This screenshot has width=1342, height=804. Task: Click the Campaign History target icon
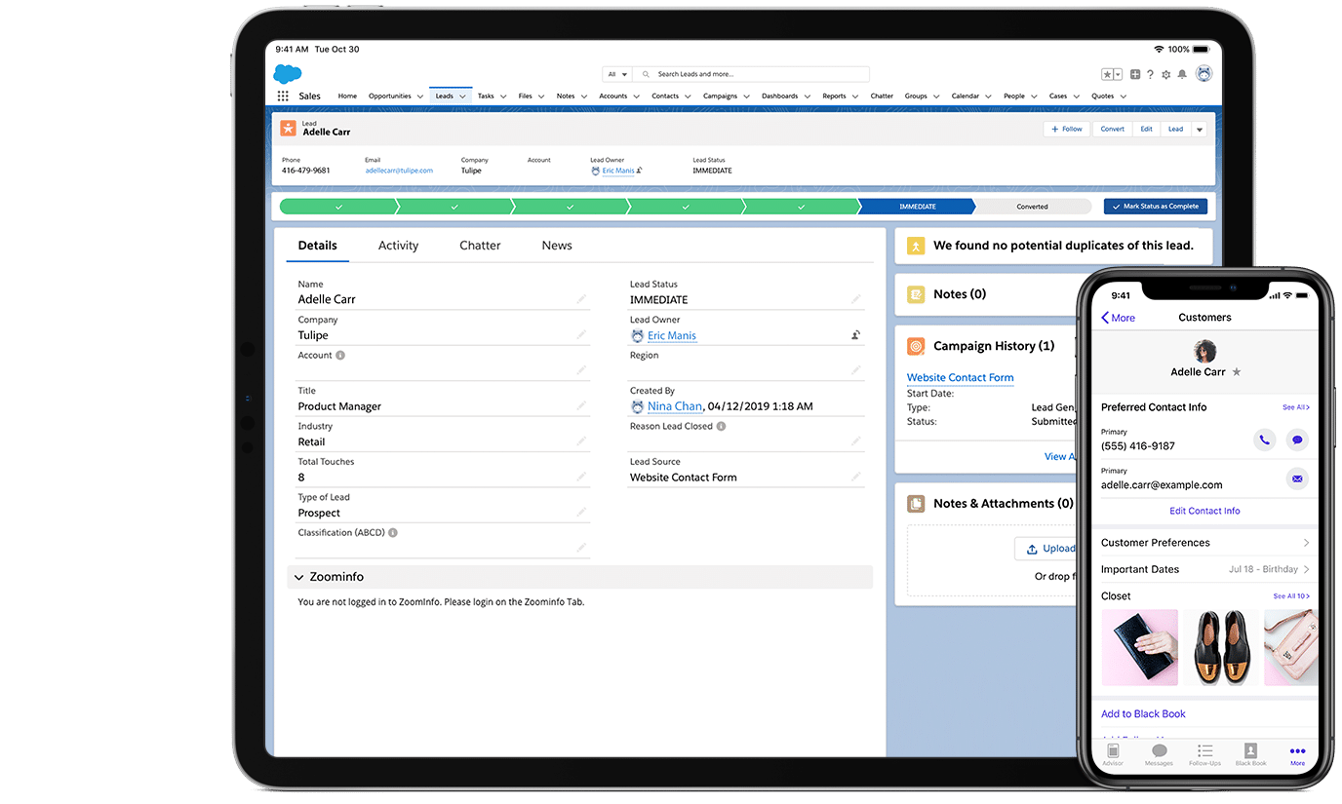pyautogui.click(x=916, y=346)
